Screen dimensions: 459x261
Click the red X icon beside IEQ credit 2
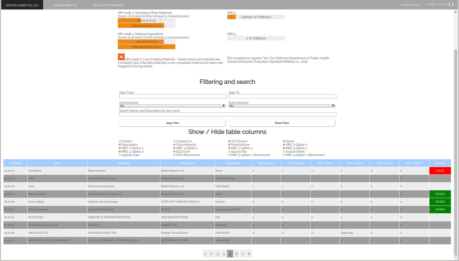tap(121, 57)
